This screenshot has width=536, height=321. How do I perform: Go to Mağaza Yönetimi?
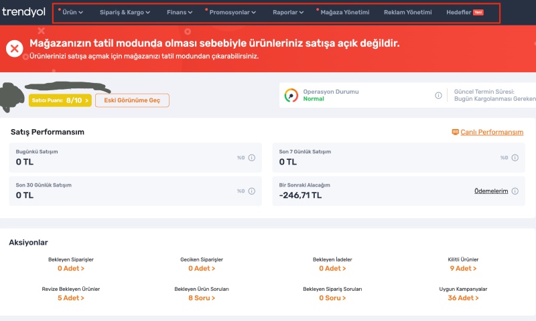(x=344, y=12)
